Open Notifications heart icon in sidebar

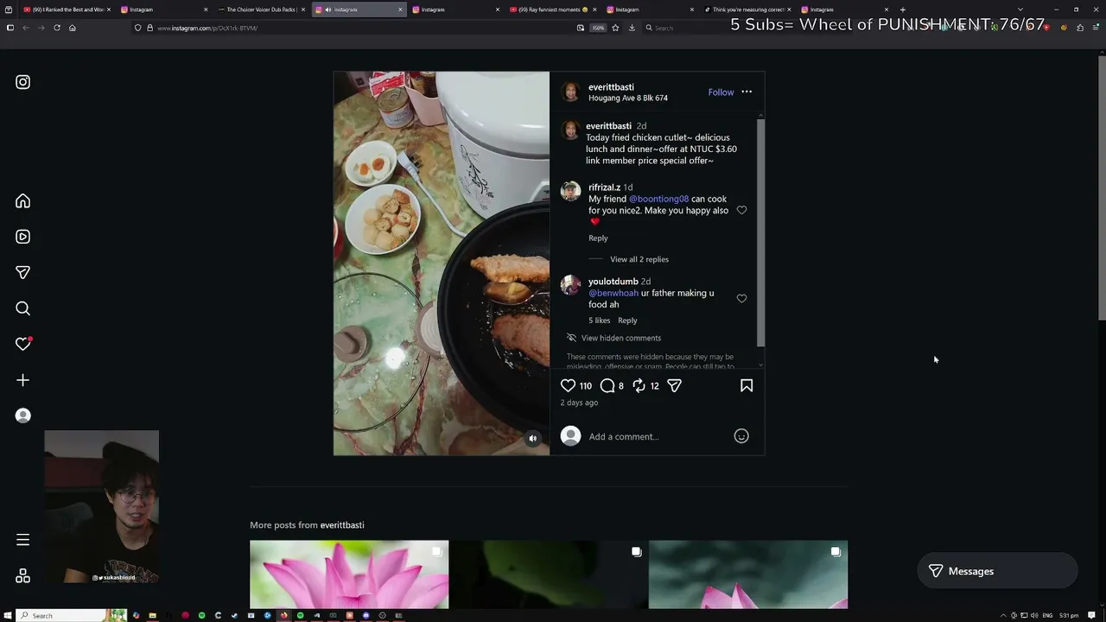click(x=23, y=344)
